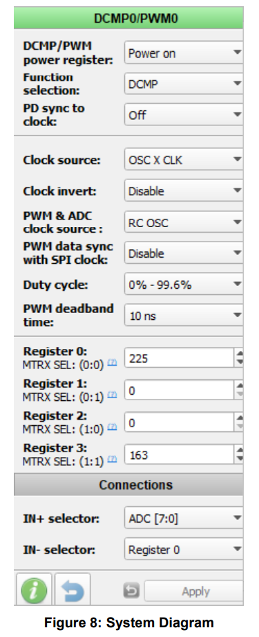Select the Duty cycle dropdown
This screenshot has width=259, height=637.
coord(184,285)
